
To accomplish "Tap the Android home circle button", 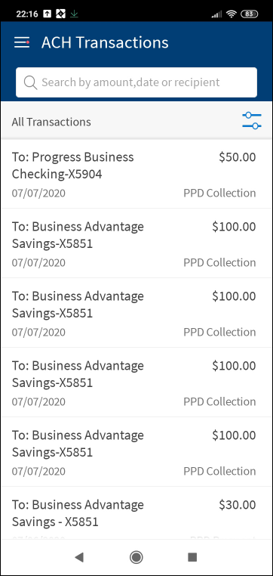I will pos(136,557).
